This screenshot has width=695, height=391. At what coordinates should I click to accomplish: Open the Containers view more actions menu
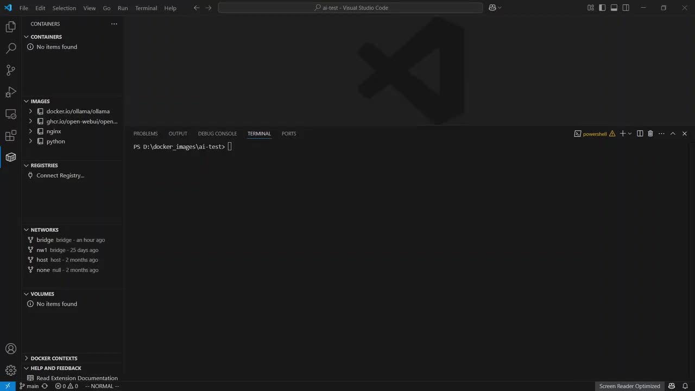[114, 24]
